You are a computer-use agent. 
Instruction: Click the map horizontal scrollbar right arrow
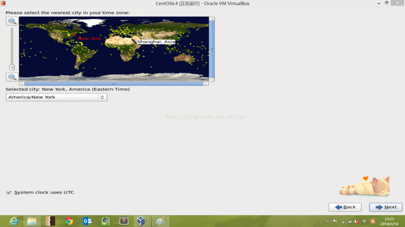206,84
